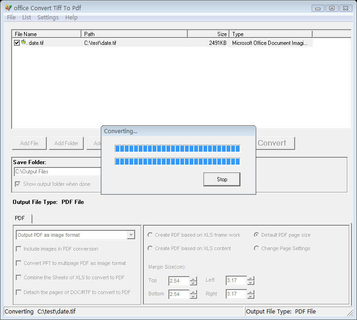357x320 pixels.
Task: Close the application window
Action: pos(345,8)
